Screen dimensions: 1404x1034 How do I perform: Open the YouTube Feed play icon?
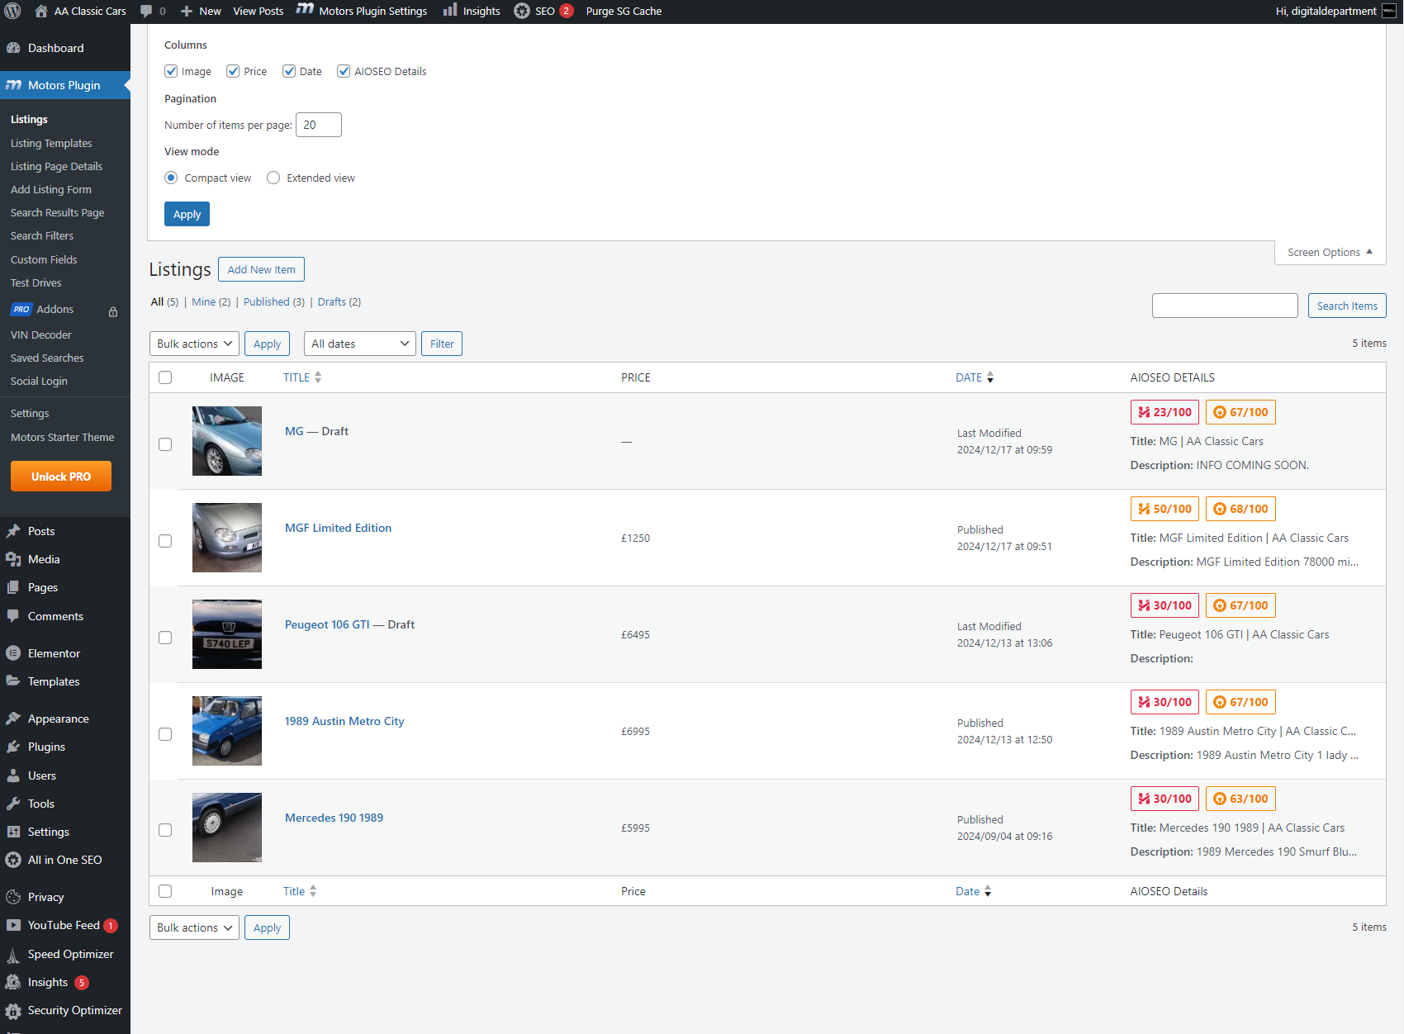click(13, 925)
